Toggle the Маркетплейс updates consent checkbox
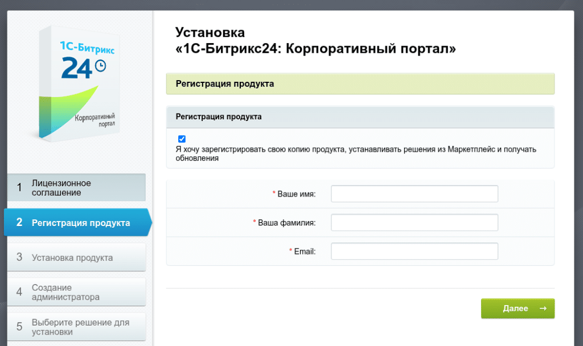 [x=182, y=138]
